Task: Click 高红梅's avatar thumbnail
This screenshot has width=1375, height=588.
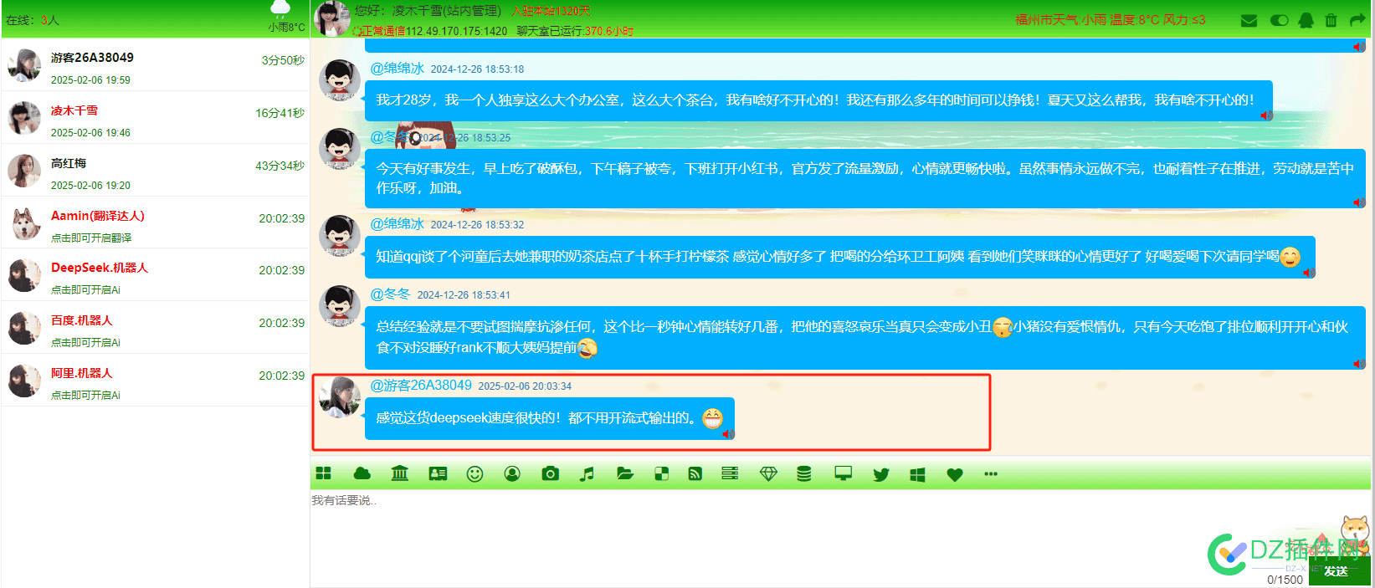Action: point(24,171)
